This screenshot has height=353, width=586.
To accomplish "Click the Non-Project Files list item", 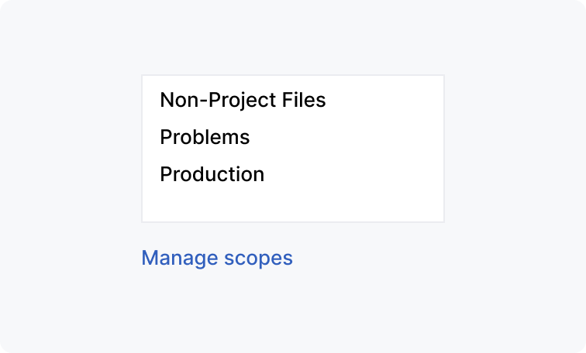I will [x=243, y=100].
